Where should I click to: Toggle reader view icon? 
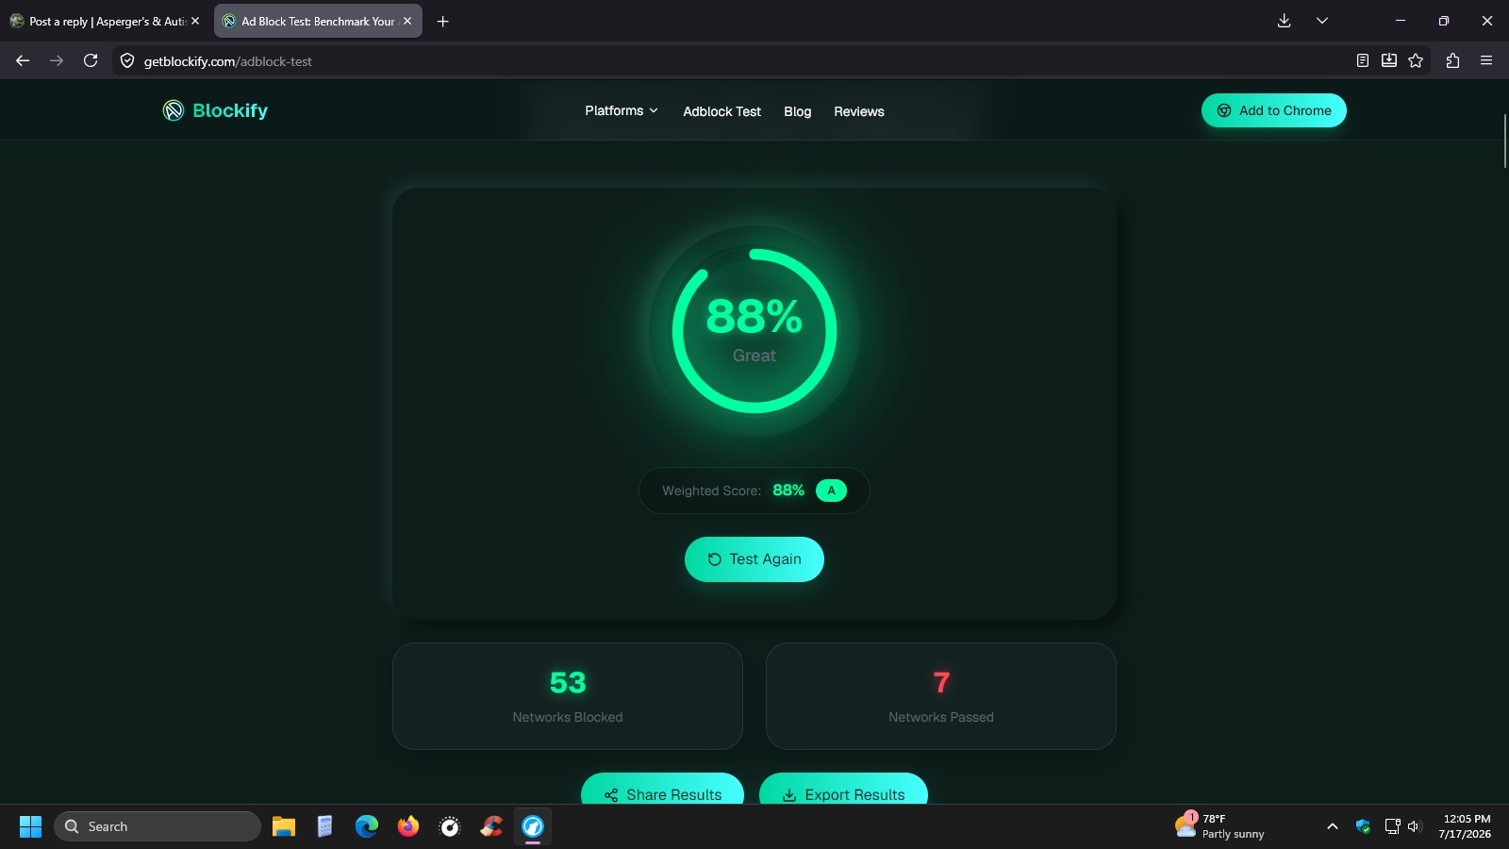coord(1363,60)
